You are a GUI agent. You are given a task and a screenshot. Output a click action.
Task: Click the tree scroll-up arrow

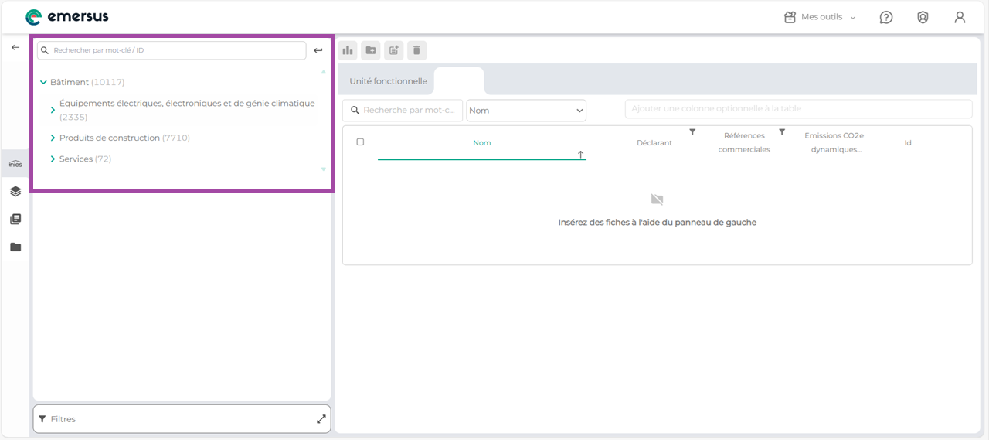coord(323,72)
